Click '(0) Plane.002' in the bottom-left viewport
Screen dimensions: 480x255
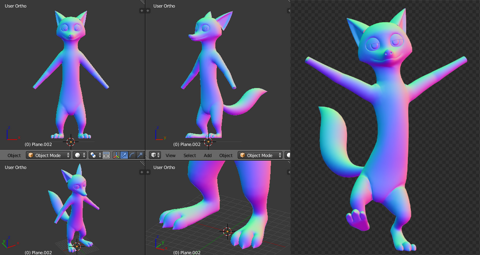(38, 253)
